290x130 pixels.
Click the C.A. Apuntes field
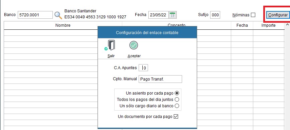click(143, 68)
